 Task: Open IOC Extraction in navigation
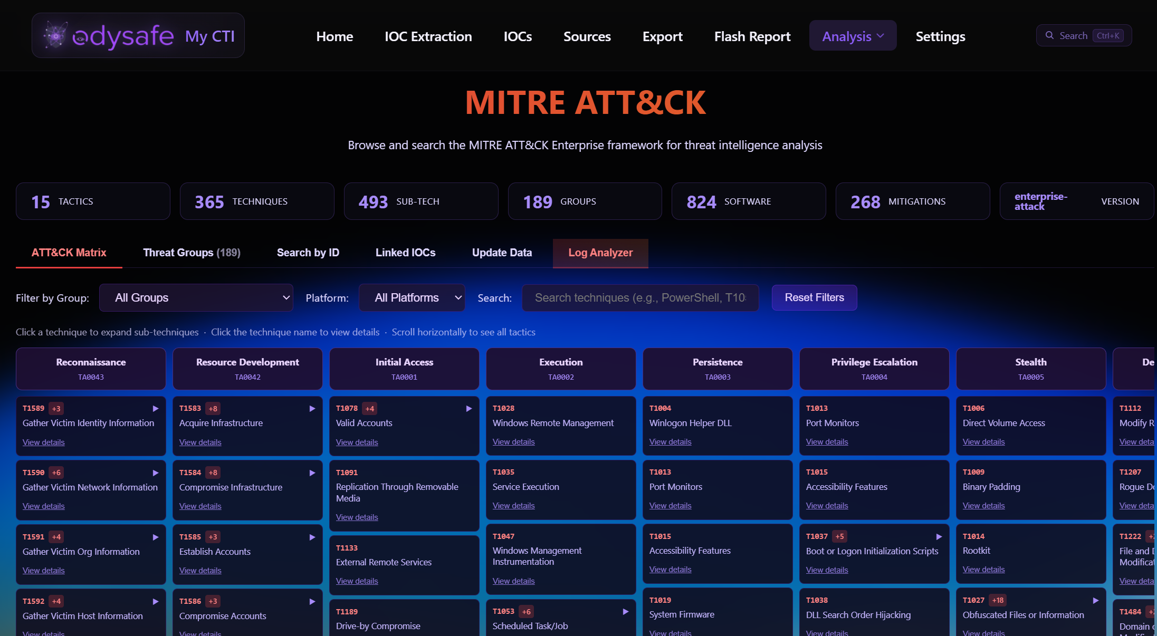point(428,36)
